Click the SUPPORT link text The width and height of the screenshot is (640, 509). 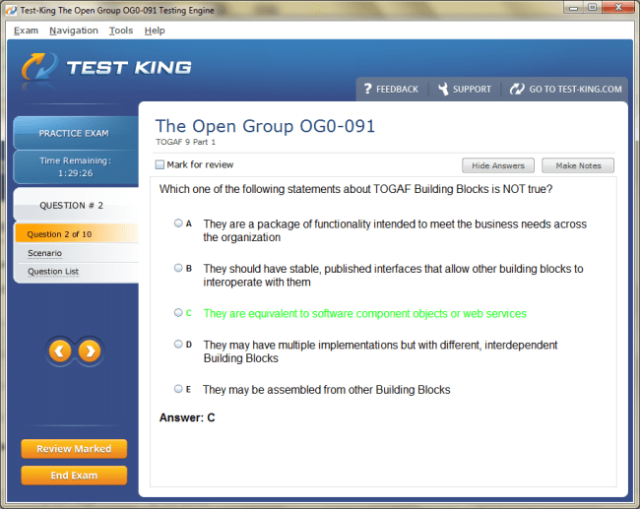[472, 89]
